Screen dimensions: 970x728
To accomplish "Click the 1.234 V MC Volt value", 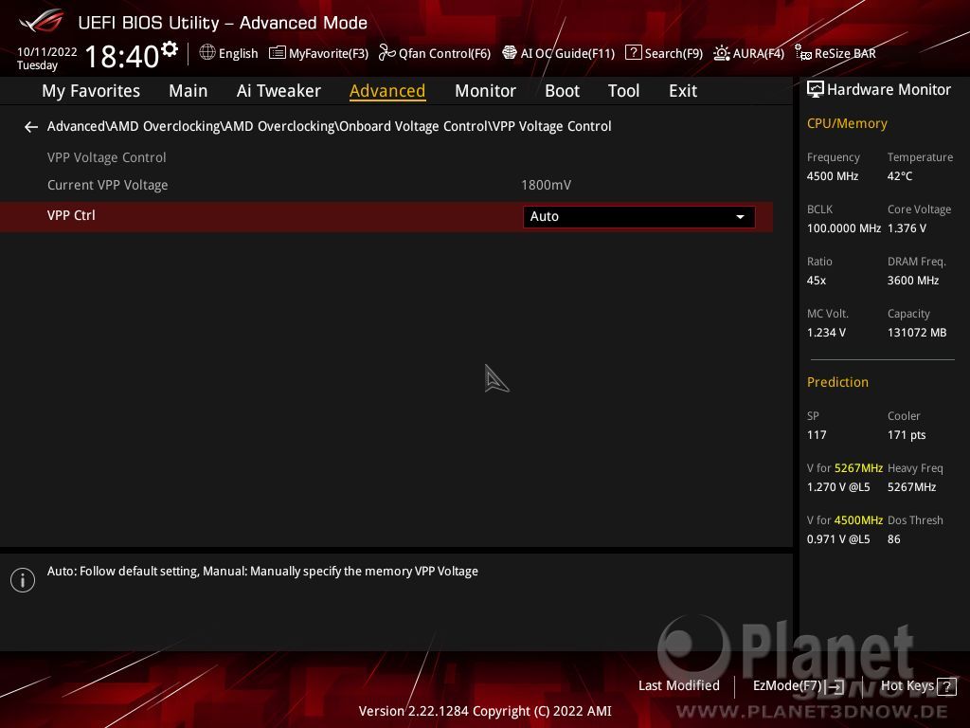I will [826, 333].
